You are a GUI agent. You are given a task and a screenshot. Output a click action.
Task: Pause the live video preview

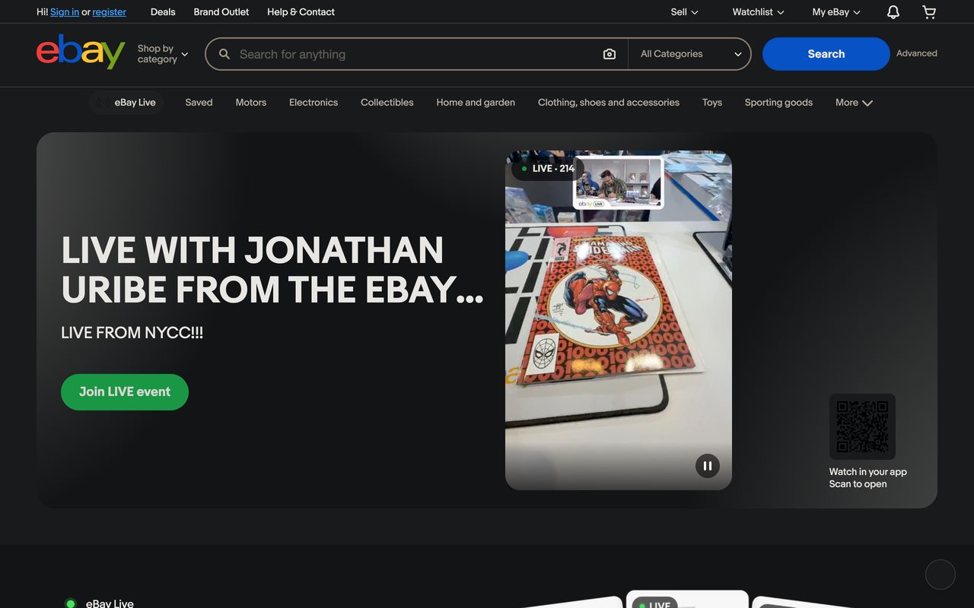708,466
